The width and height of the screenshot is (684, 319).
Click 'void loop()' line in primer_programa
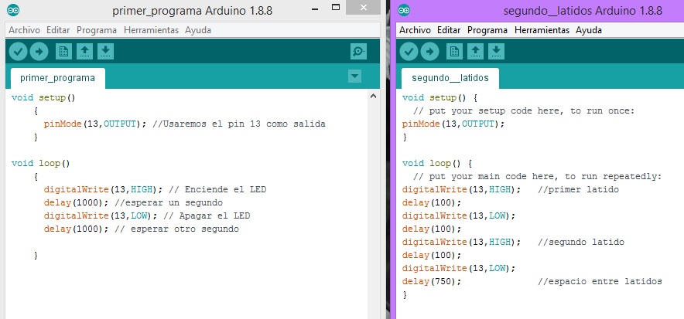pyautogui.click(x=41, y=164)
